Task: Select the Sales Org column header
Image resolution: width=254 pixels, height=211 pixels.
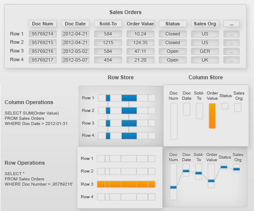Action: pos(205,24)
